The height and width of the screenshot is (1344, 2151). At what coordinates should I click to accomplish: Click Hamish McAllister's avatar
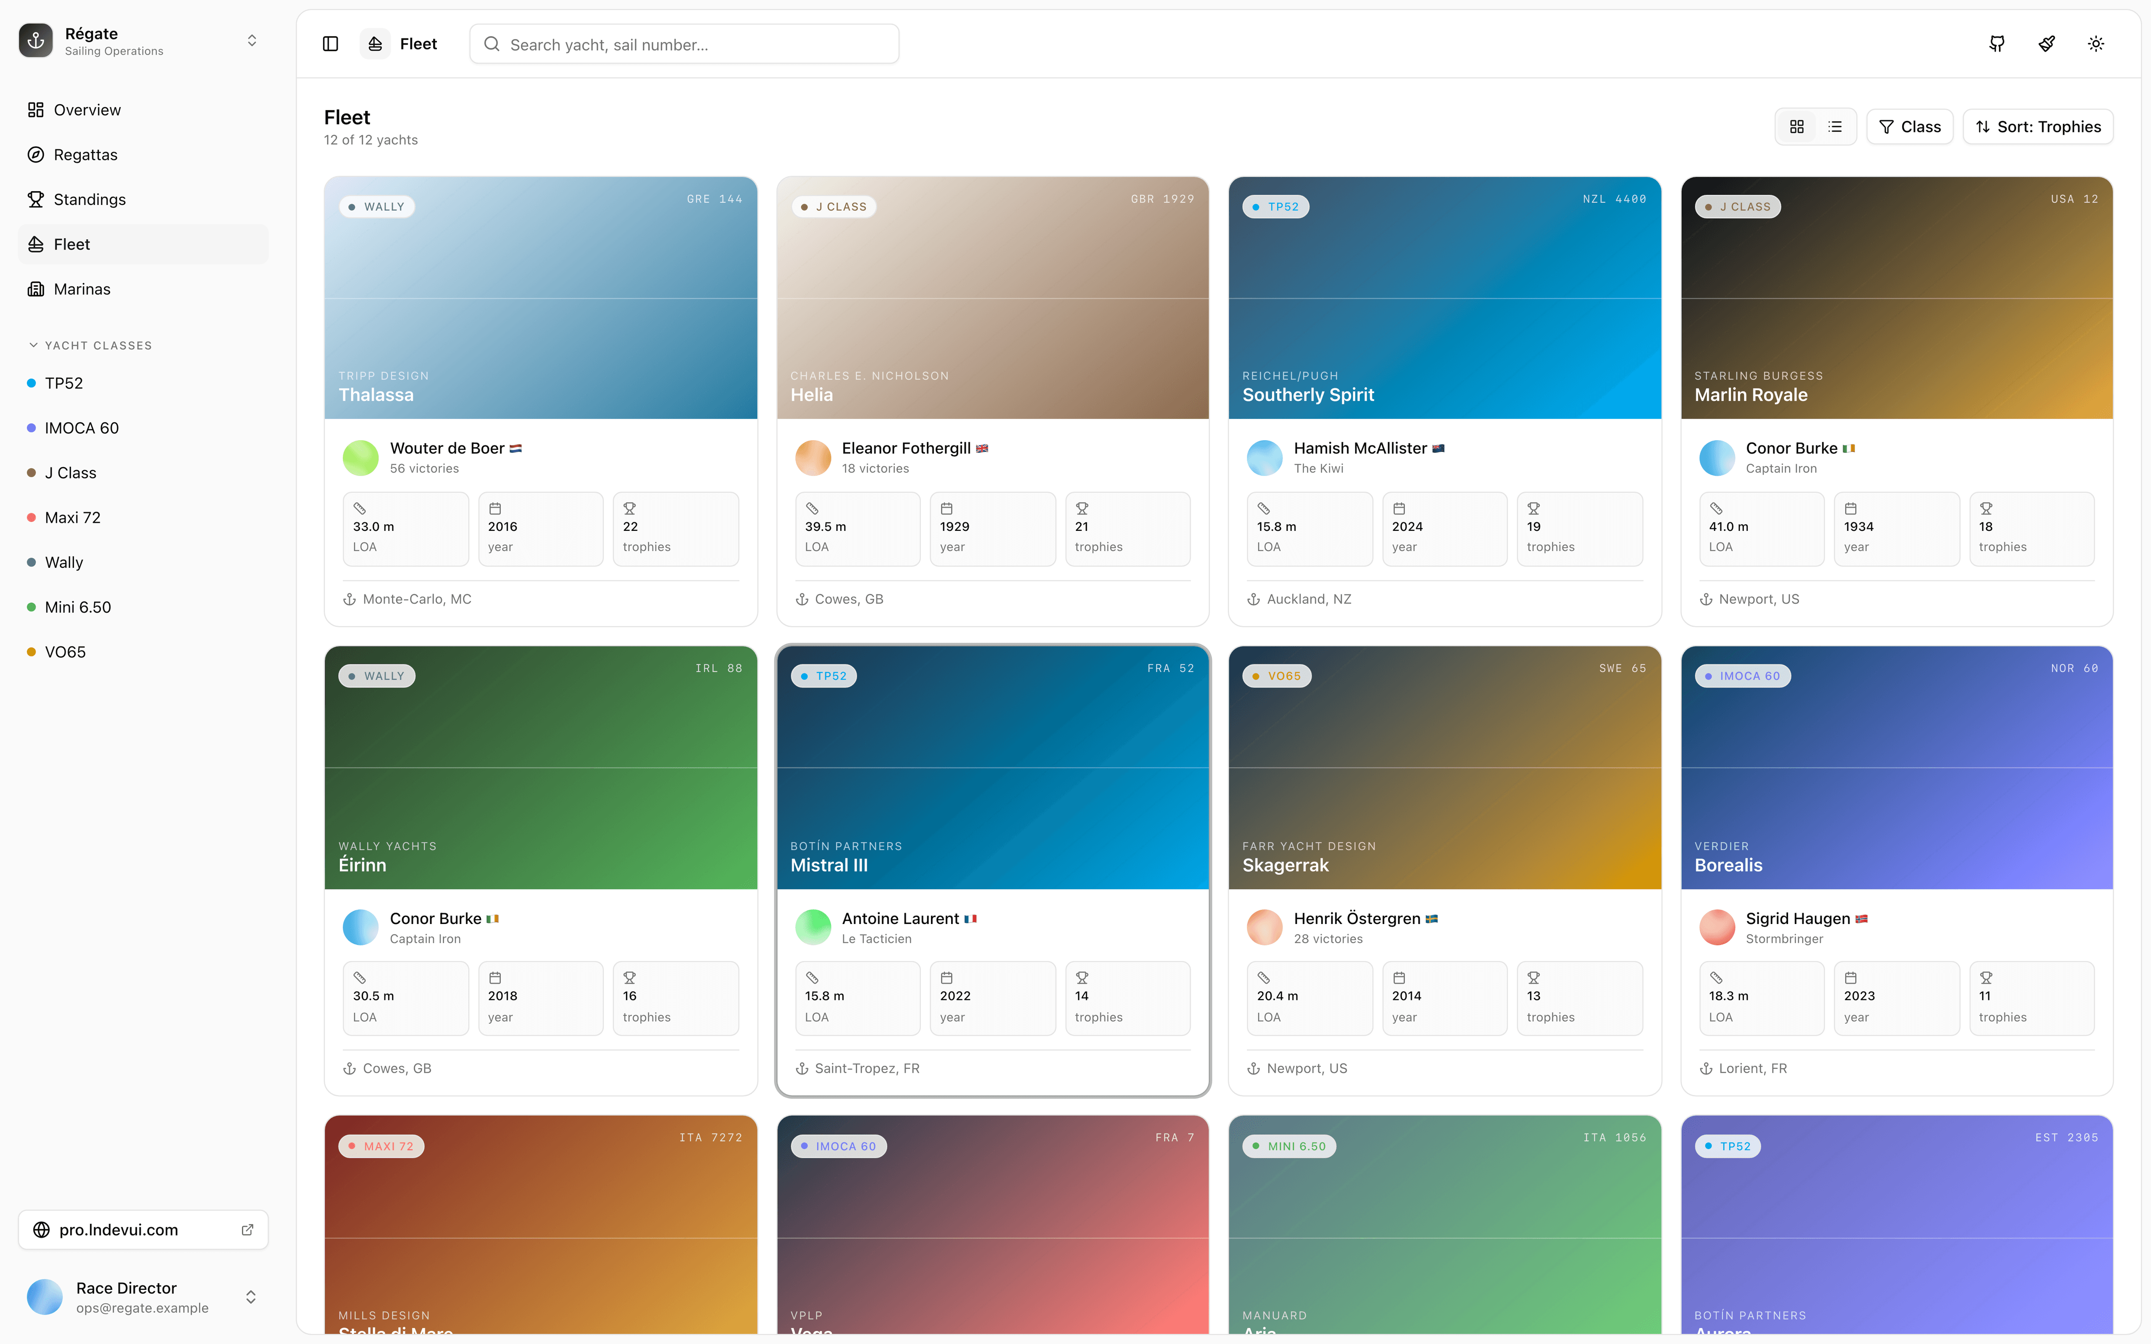(x=1265, y=458)
